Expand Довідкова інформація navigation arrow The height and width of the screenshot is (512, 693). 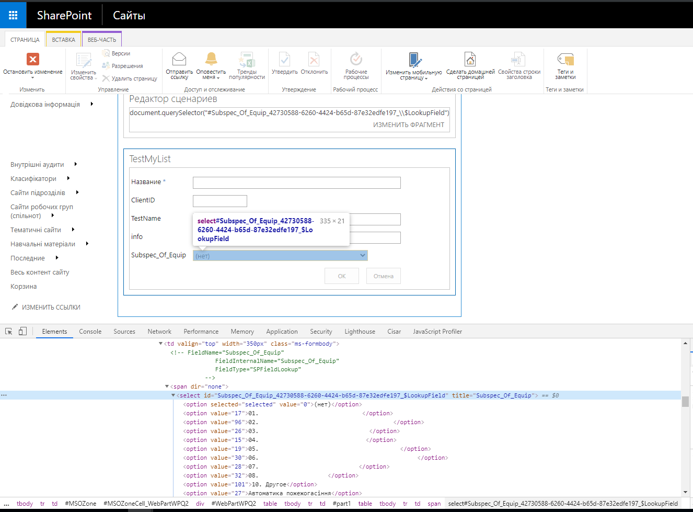(92, 104)
